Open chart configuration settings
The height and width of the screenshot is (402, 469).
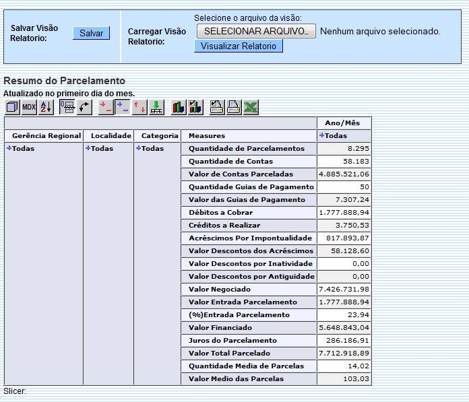click(x=195, y=107)
